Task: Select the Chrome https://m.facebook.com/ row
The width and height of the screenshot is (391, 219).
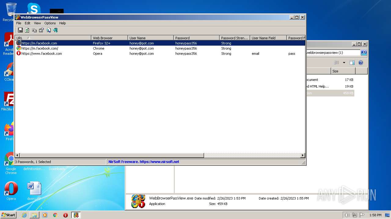Action: point(160,48)
